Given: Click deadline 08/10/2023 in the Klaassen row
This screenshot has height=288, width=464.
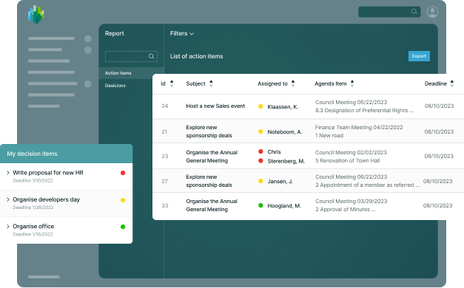Looking at the screenshot, I should point(439,106).
